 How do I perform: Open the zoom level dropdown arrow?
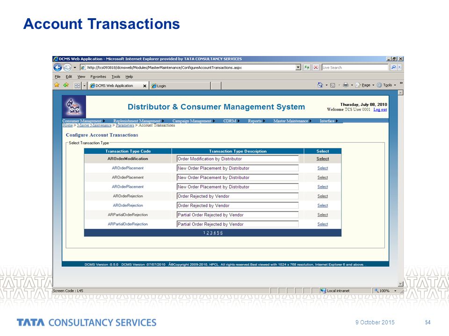(396, 291)
